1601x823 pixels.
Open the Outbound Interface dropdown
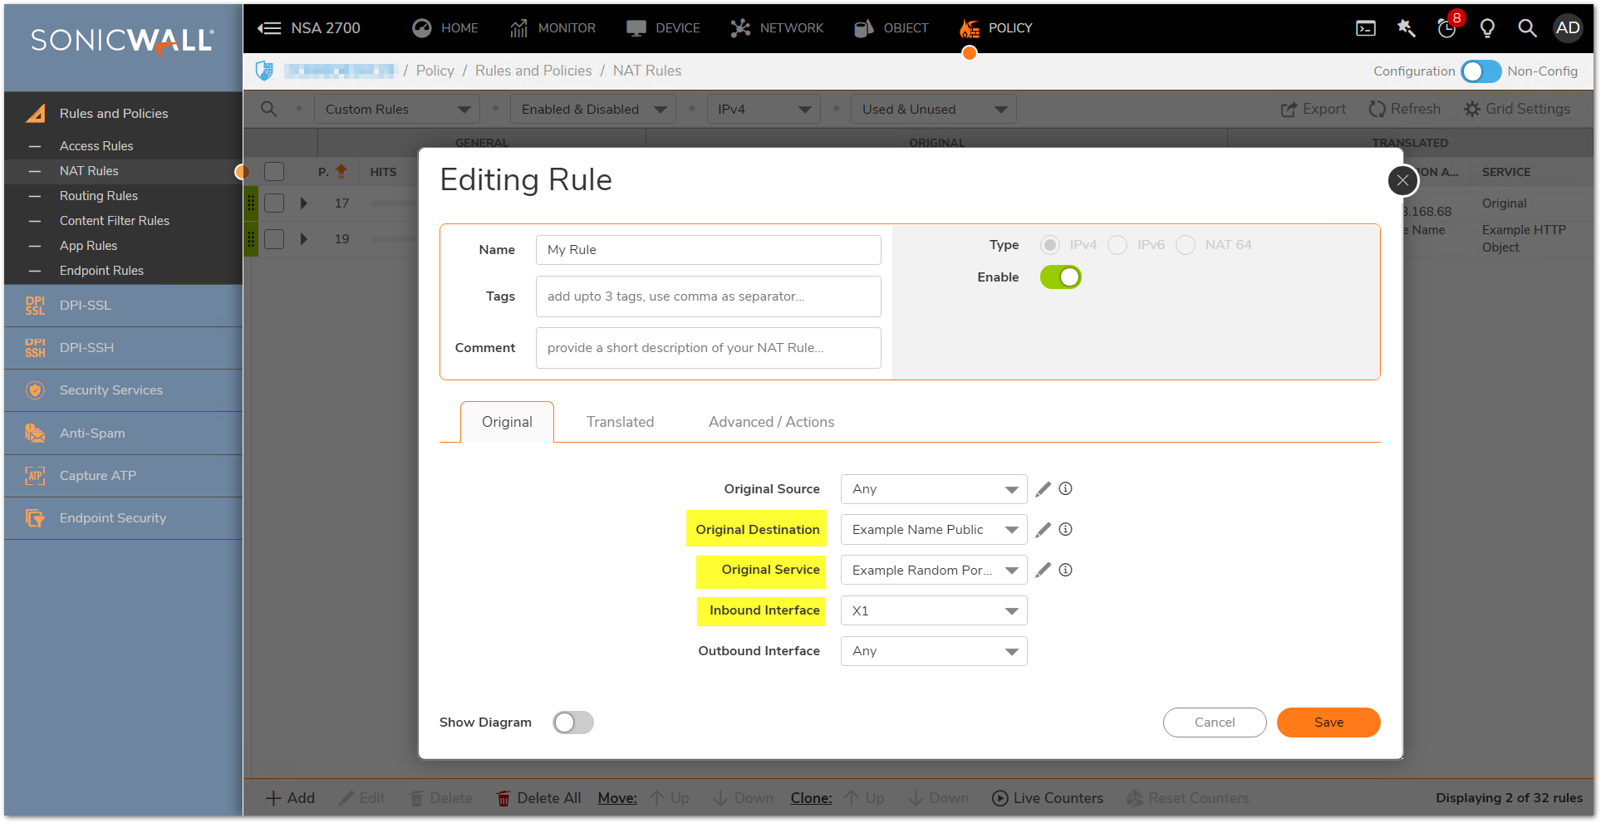tap(933, 651)
